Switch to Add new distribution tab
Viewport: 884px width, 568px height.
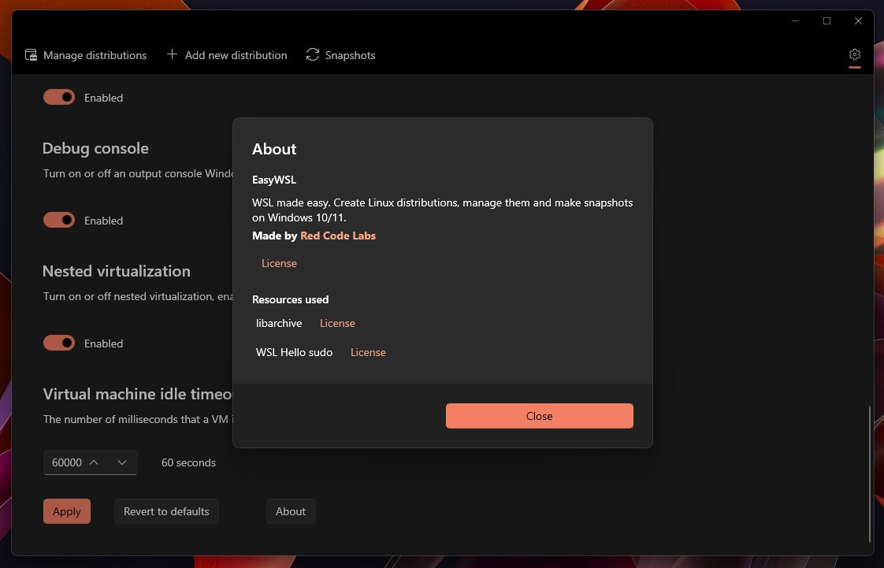(x=227, y=54)
